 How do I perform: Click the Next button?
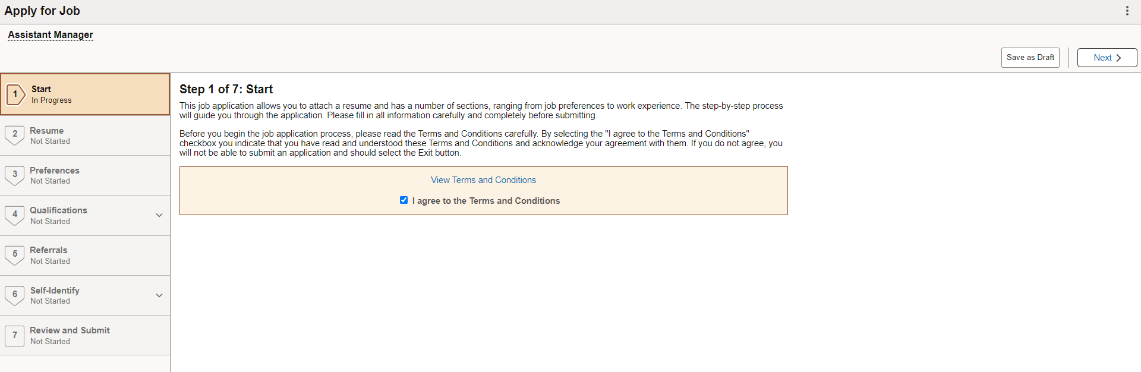(1107, 58)
